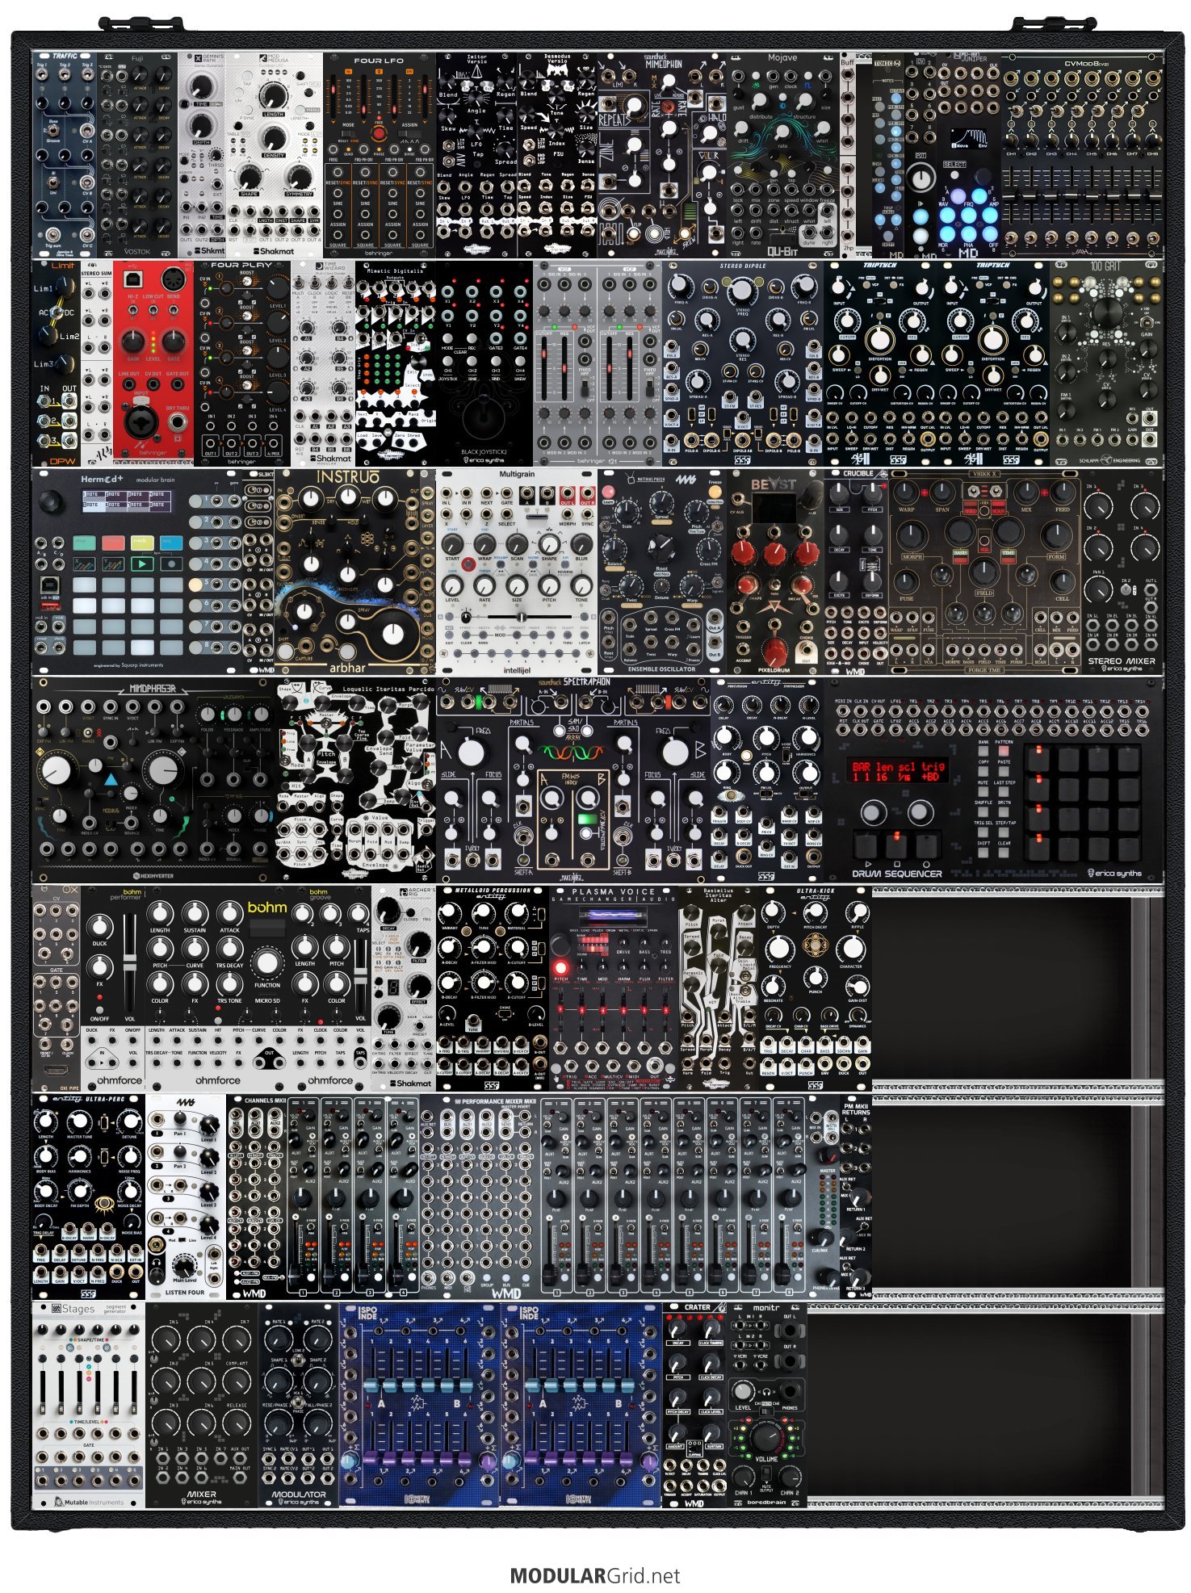Select the Boredbrain monitr module
Image resolution: width=1191 pixels, height=1593 pixels.
click(x=767, y=1403)
